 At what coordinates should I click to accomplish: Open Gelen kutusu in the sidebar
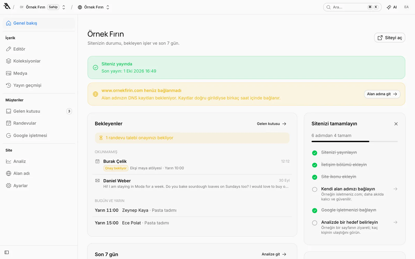39,111
